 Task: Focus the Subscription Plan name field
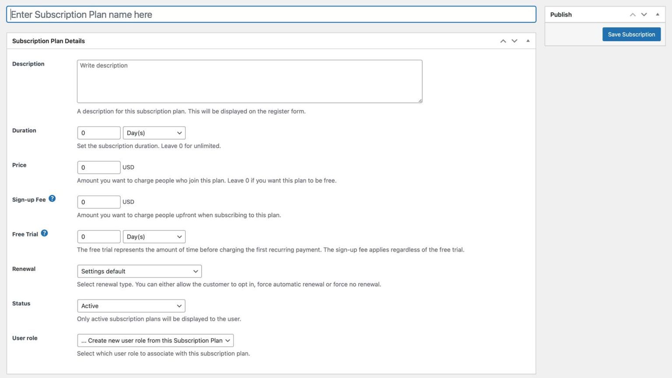271,14
